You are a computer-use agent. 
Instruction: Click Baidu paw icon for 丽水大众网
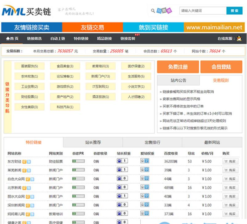click(x=119, y=196)
